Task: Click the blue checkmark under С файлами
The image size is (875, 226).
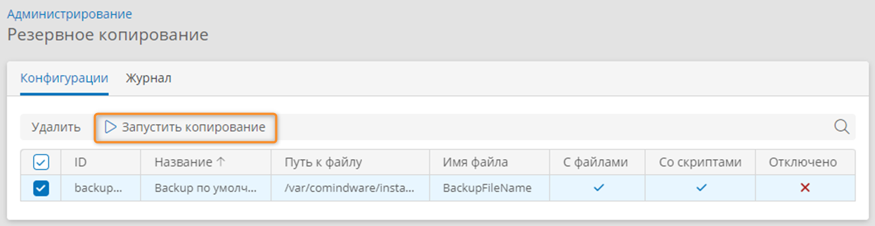Action: (599, 188)
